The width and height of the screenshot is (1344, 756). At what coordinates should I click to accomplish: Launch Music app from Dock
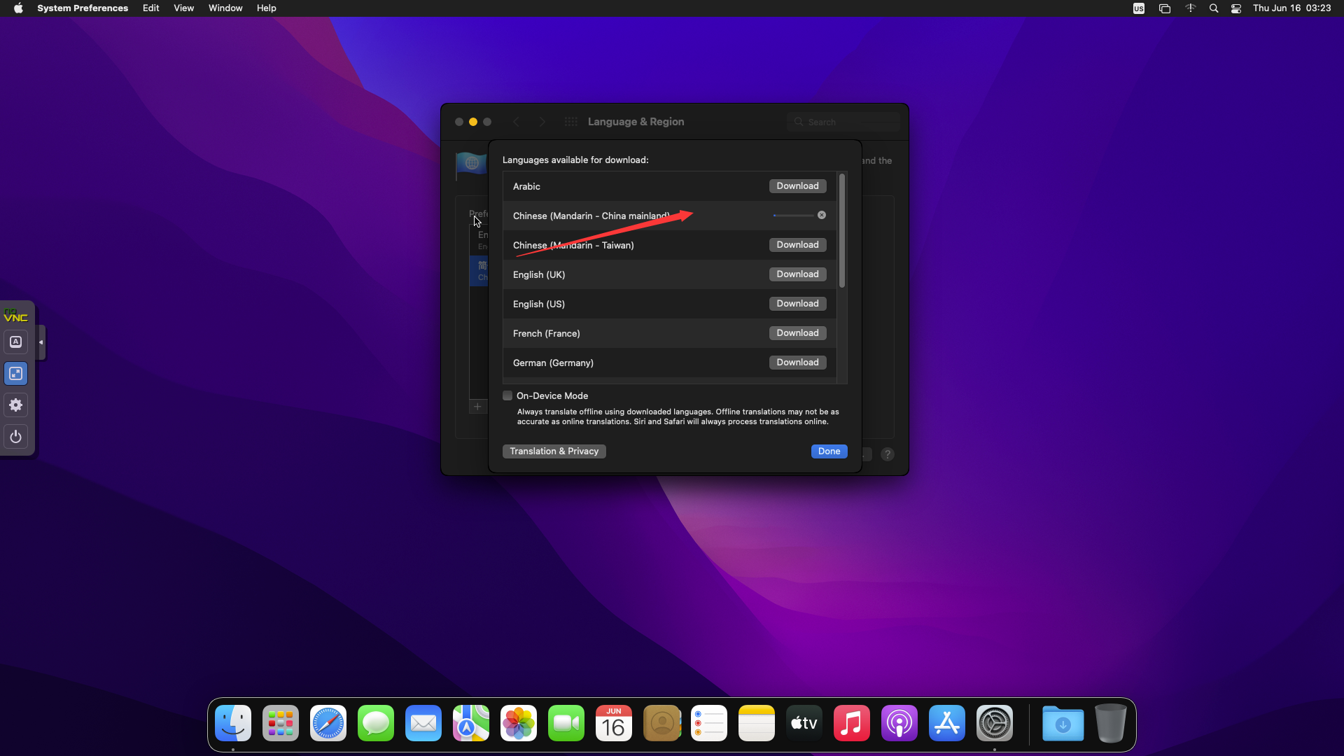(x=852, y=723)
